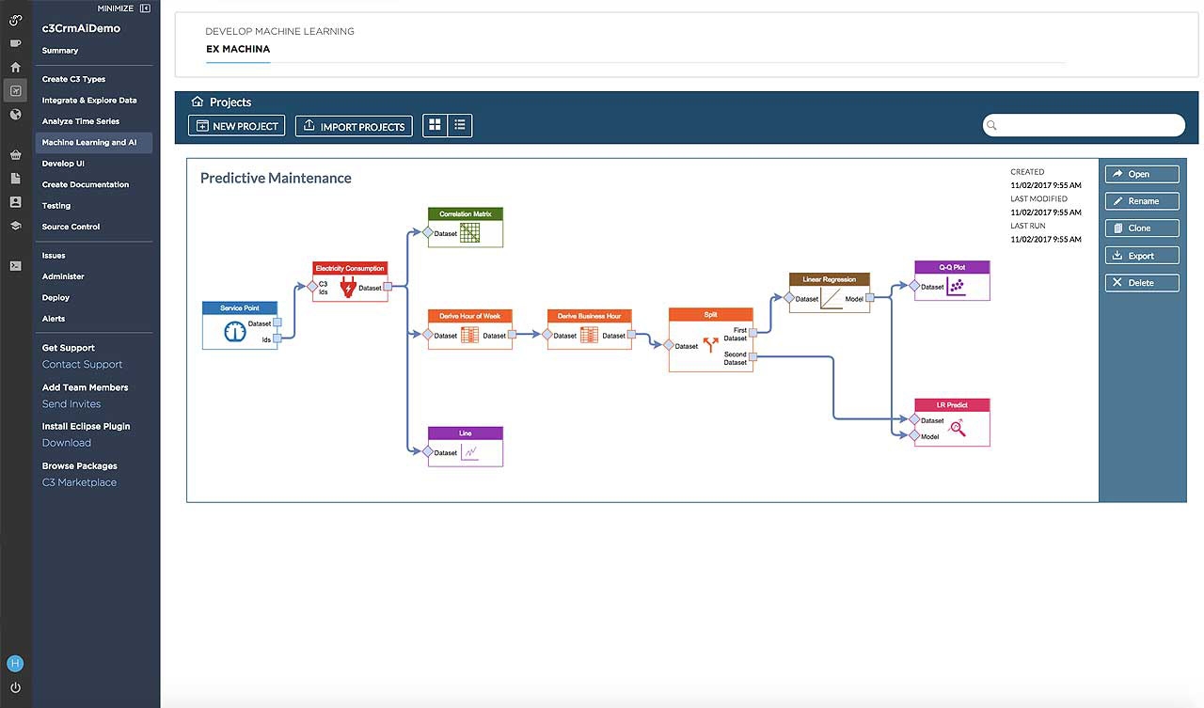Image resolution: width=1204 pixels, height=708 pixels.
Task: Click the Line node chart icon
Action: pos(470,452)
